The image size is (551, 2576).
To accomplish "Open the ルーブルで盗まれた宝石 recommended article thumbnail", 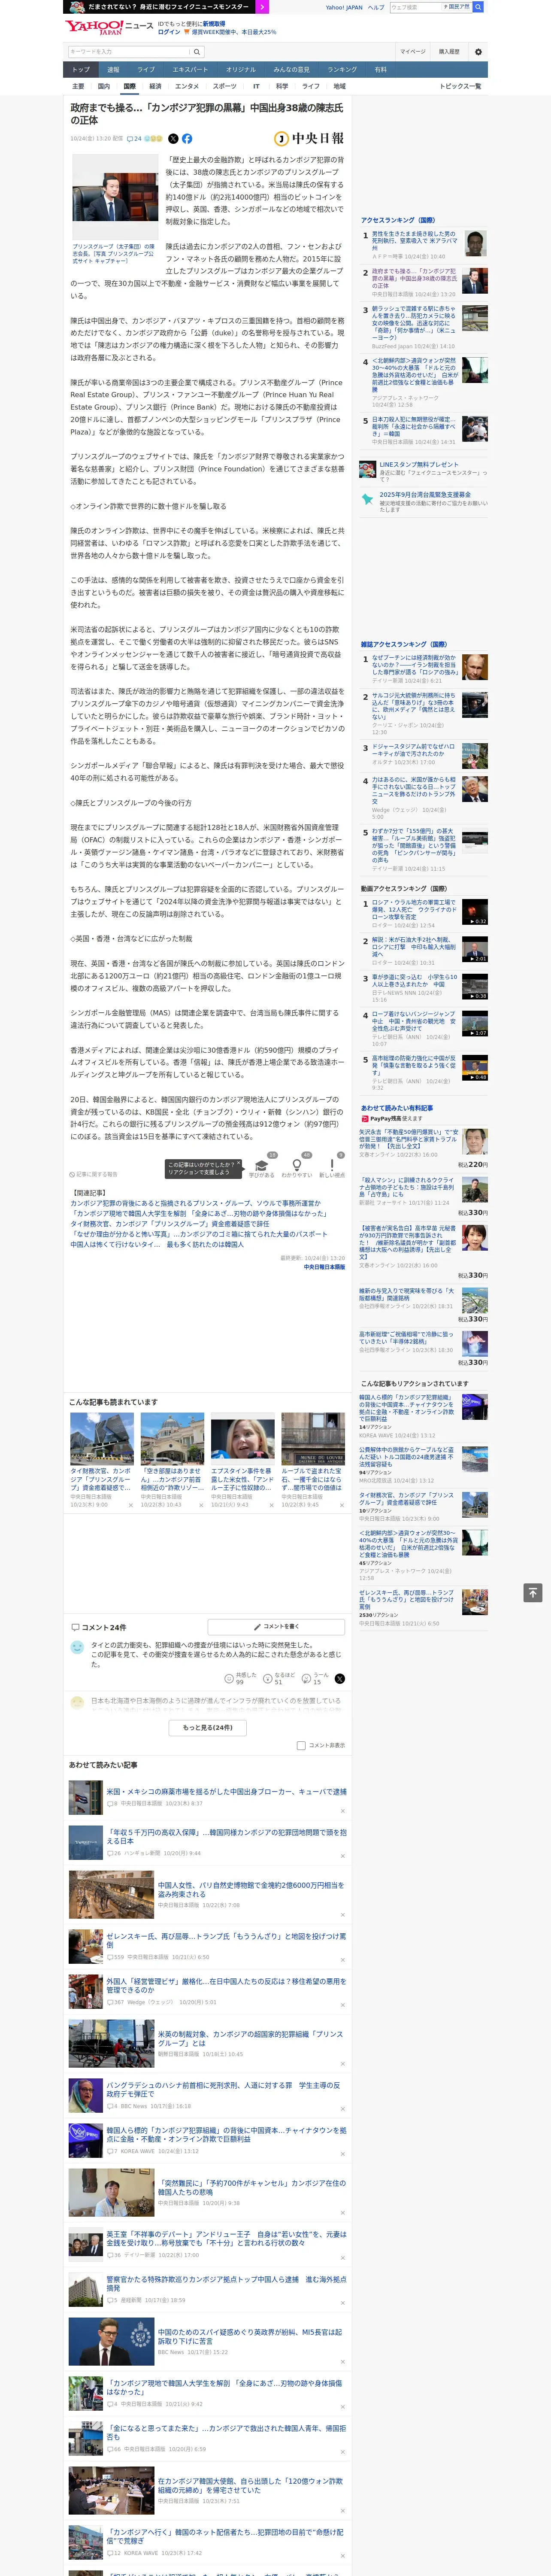I will [x=313, y=1439].
